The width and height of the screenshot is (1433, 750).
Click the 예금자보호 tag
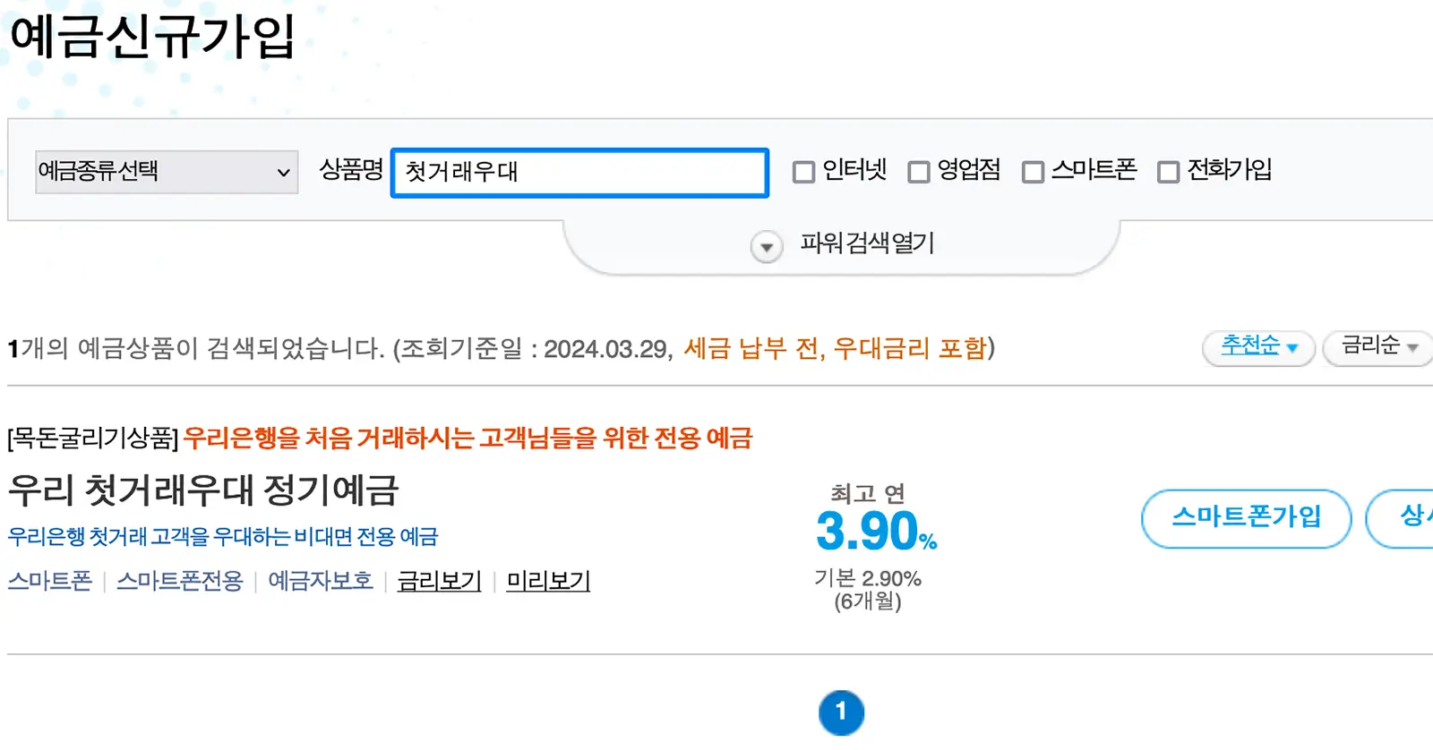pyautogui.click(x=320, y=580)
